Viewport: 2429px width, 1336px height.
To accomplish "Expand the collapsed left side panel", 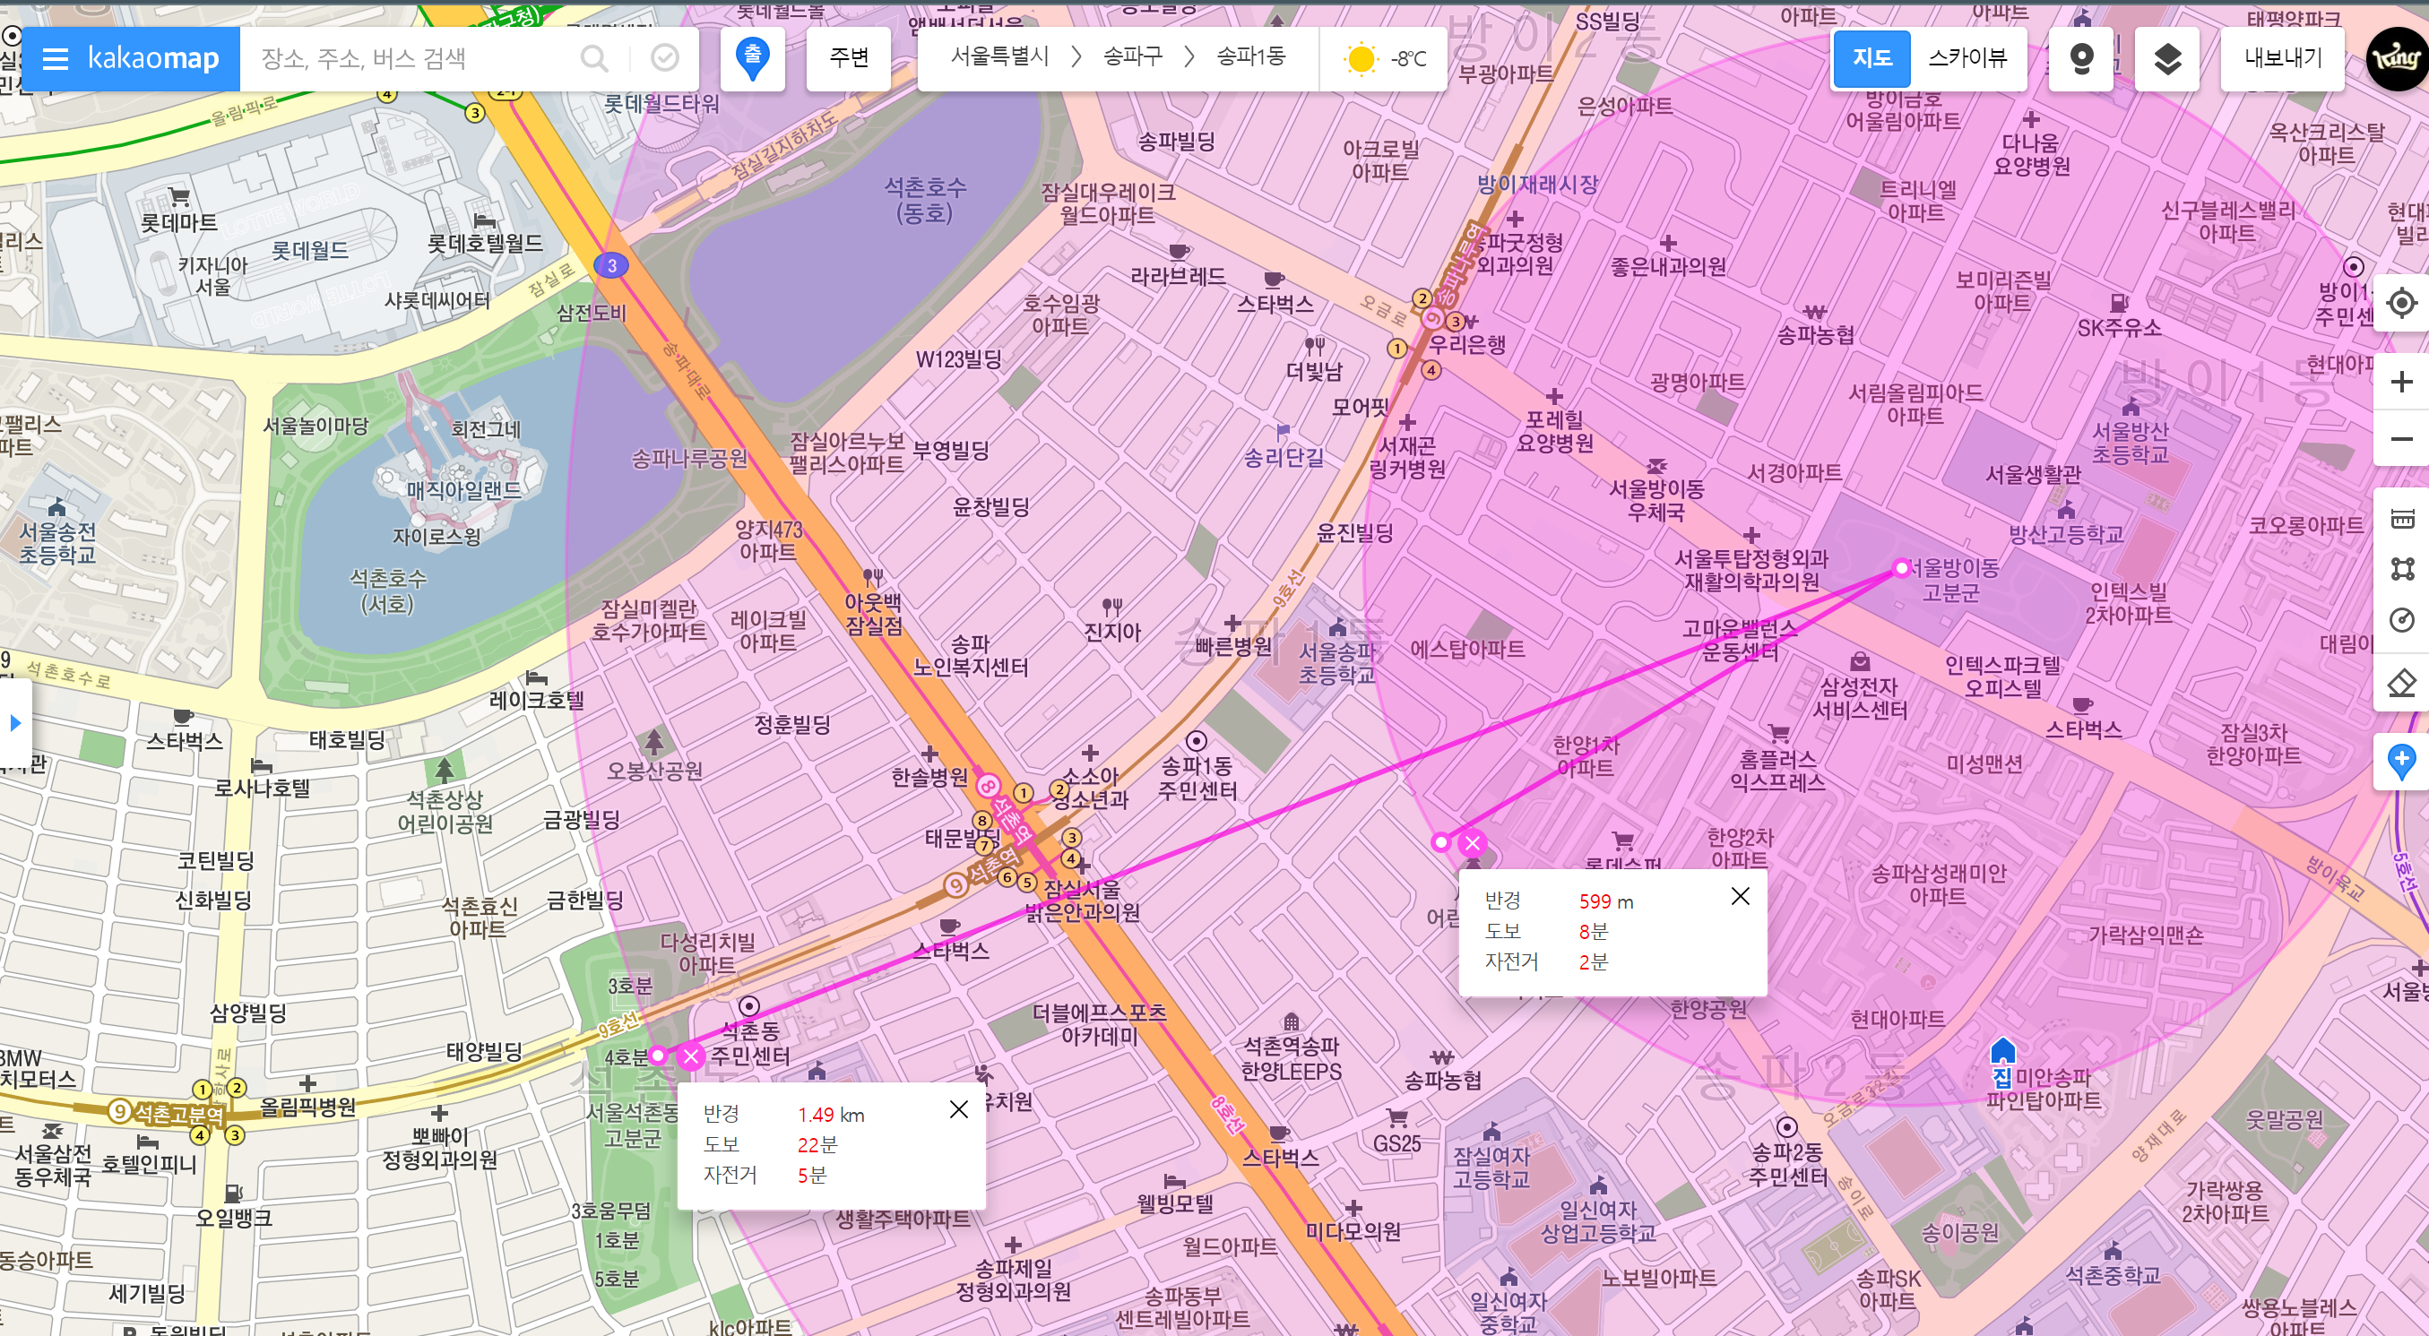I will pos(15,722).
